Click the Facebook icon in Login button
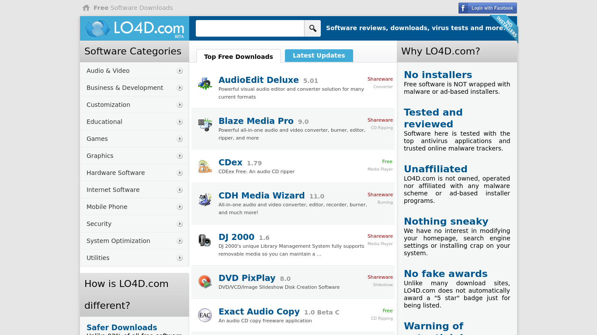This screenshot has height=335, width=597. click(464, 8)
